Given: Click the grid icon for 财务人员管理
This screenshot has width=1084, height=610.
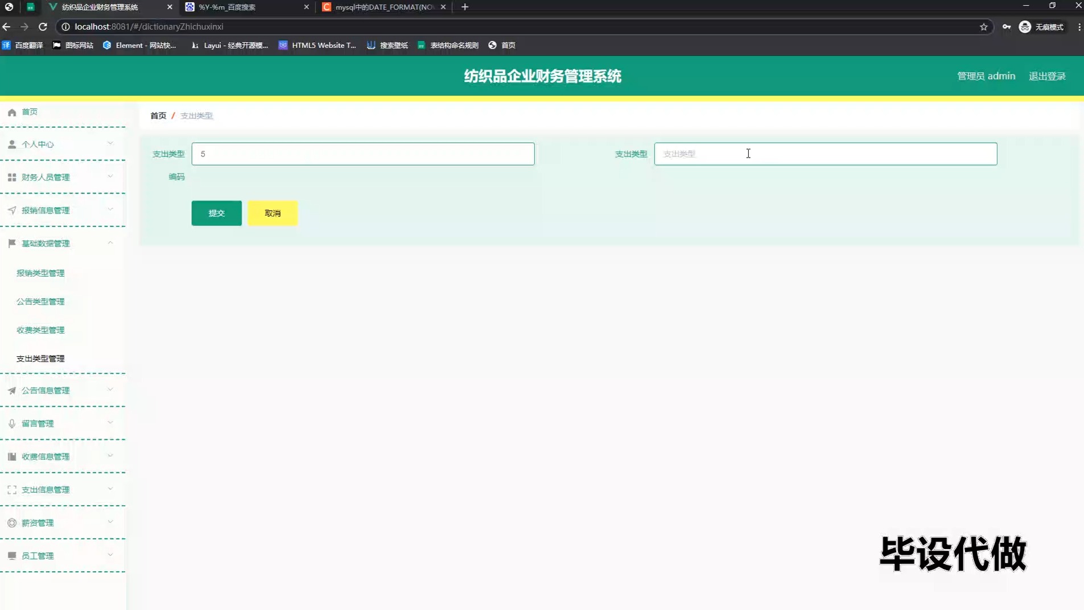Looking at the screenshot, I should (x=12, y=178).
